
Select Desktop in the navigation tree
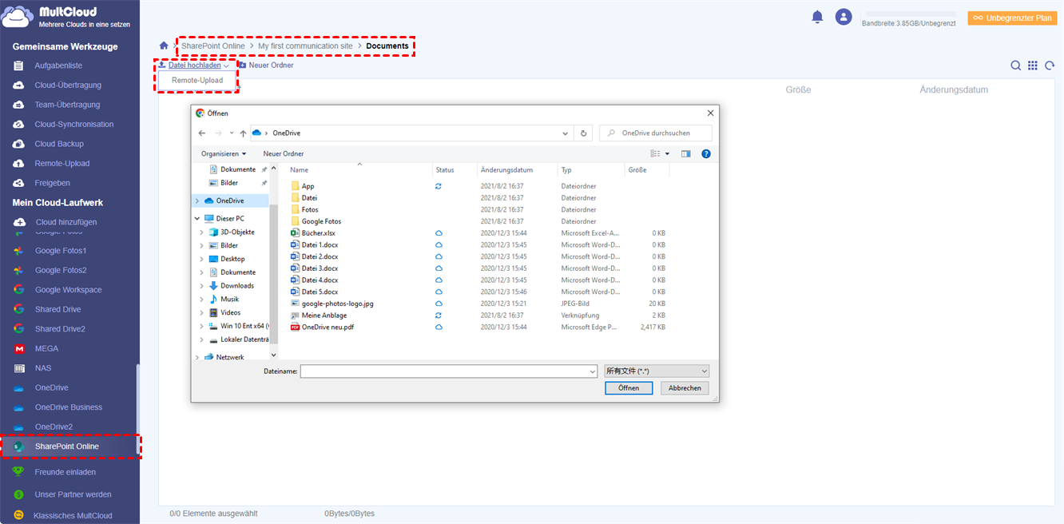click(232, 259)
